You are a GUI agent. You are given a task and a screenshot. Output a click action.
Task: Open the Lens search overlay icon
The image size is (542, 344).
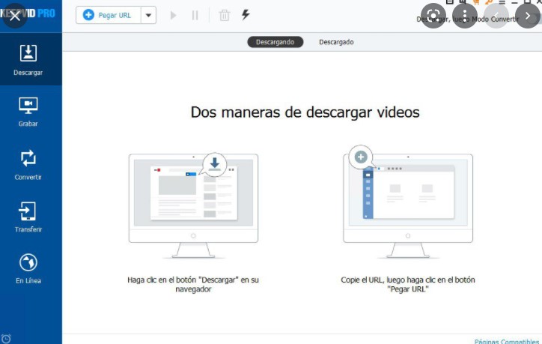coord(433,16)
